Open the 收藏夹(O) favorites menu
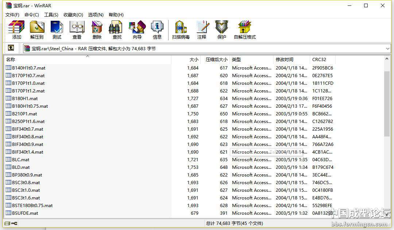 pos(73,15)
